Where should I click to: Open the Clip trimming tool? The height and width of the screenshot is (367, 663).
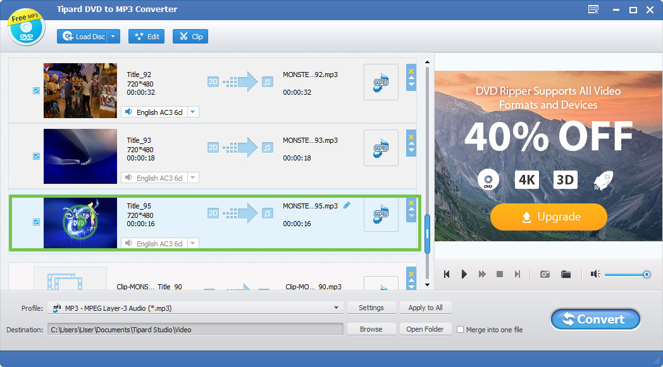190,36
